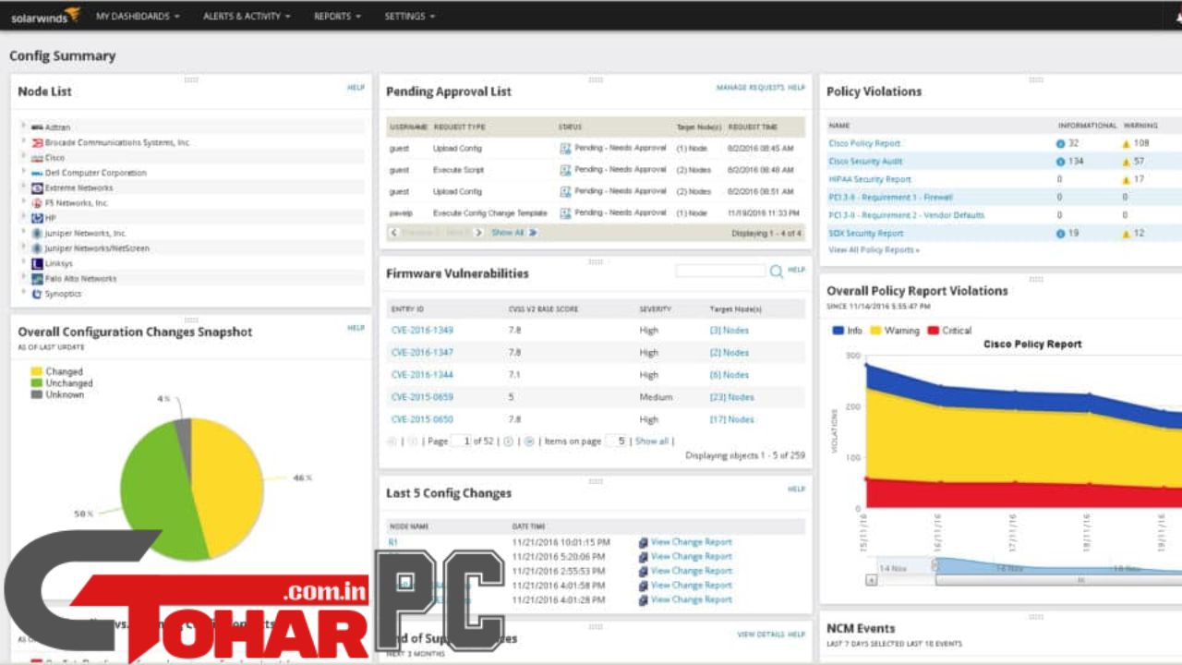View Change Report for 10:01:15 PM change

pos(691,542)
